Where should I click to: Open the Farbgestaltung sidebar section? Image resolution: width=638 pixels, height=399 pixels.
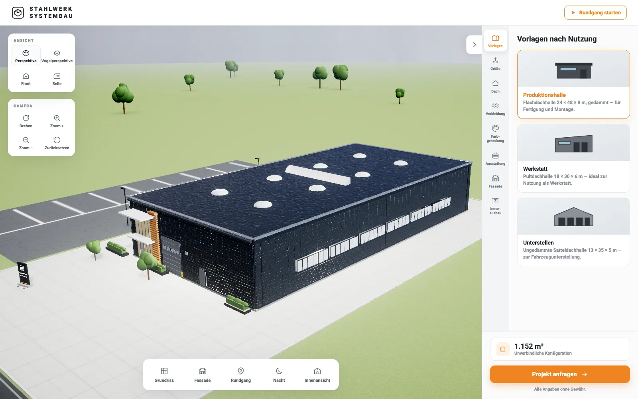495,134
